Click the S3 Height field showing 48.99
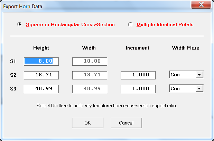 tap(41, 89)
